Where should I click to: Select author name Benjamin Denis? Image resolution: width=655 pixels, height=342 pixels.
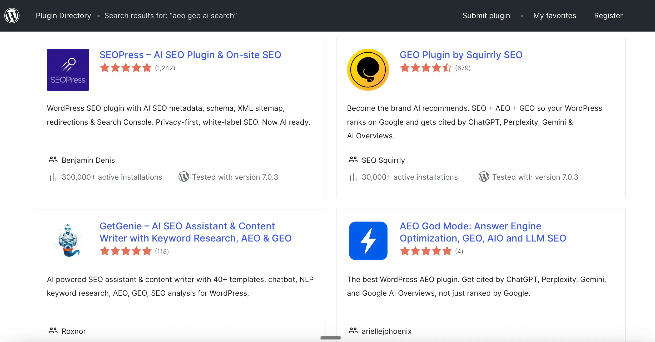point(88,160)
